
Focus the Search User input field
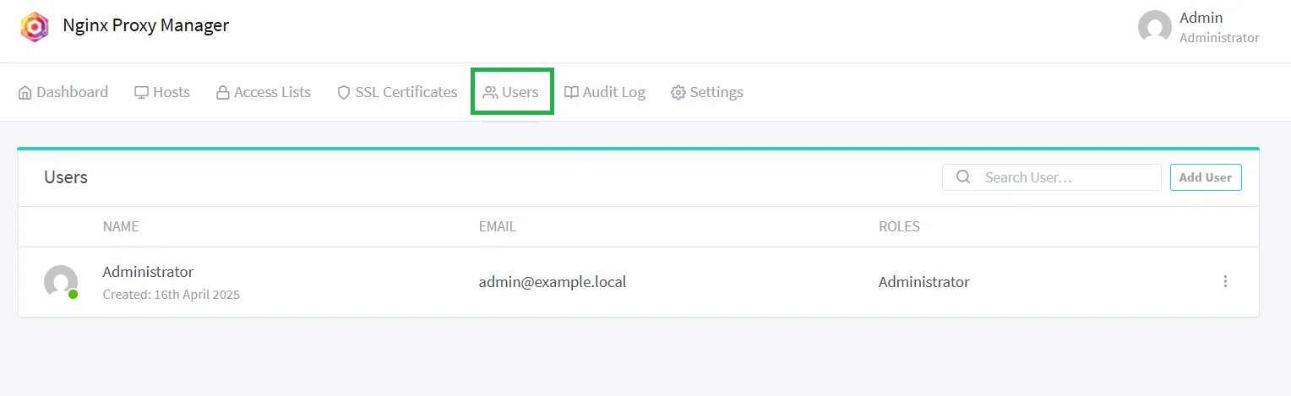tap(1052, 177)
